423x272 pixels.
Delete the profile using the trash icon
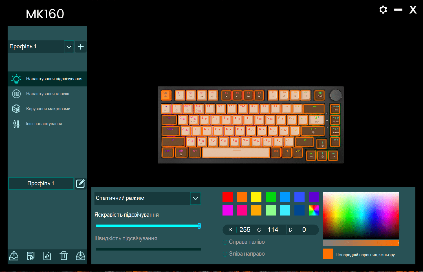(x=64, y=256)
